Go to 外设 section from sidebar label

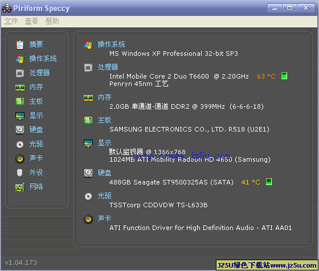click(36, 172)
